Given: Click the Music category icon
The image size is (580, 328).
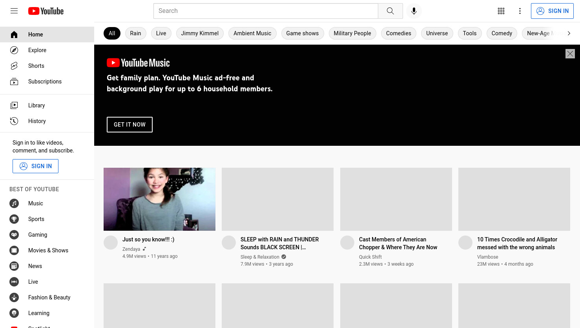Looking at the screenshot, I should (14, 203).
